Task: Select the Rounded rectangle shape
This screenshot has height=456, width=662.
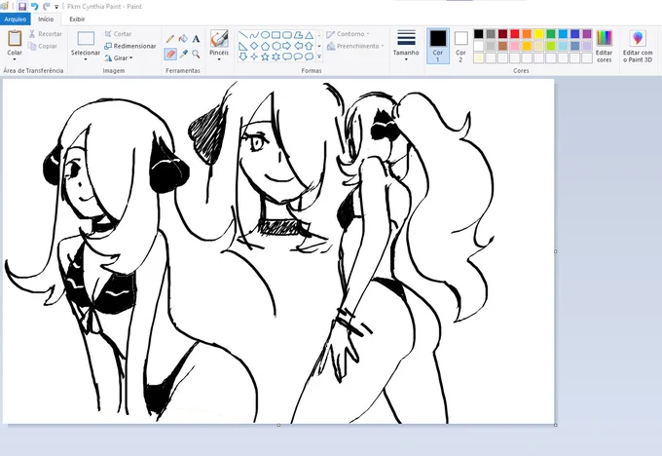Action: pos(287,35)
